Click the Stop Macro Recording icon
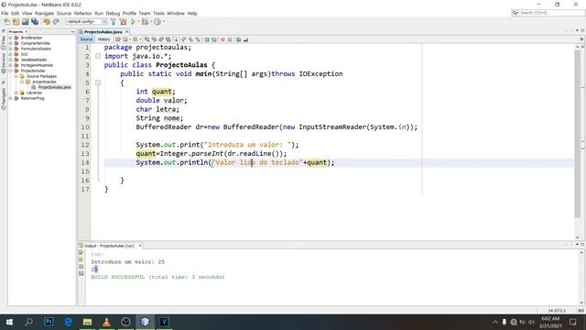This screenshot has width=586, height=330. pyautogui.click(x=230, y=39)
